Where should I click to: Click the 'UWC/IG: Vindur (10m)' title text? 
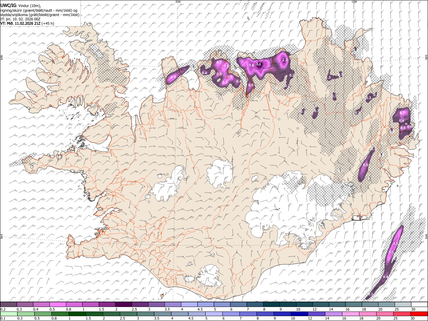pyautogui.click(x=20, y=5)
